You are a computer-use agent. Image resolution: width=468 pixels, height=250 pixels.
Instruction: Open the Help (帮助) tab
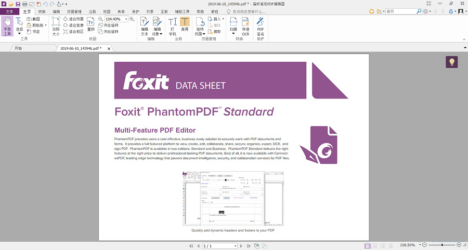click(200, 11)
